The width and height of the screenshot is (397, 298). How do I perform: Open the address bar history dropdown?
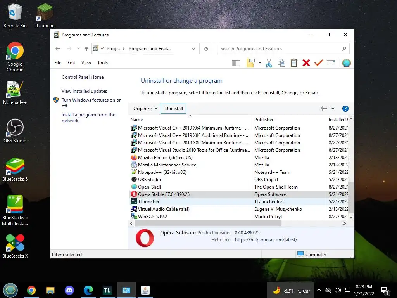pos(193,49)
